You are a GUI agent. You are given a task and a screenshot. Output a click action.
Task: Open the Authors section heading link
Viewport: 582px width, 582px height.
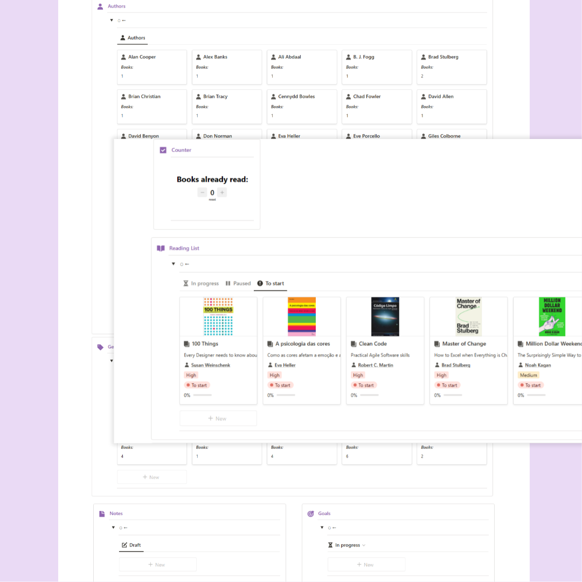tap(116, 6)
